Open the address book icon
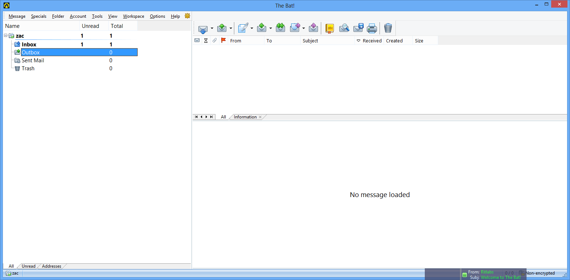This screenshot has height=280, width=570. coord(330,28)
